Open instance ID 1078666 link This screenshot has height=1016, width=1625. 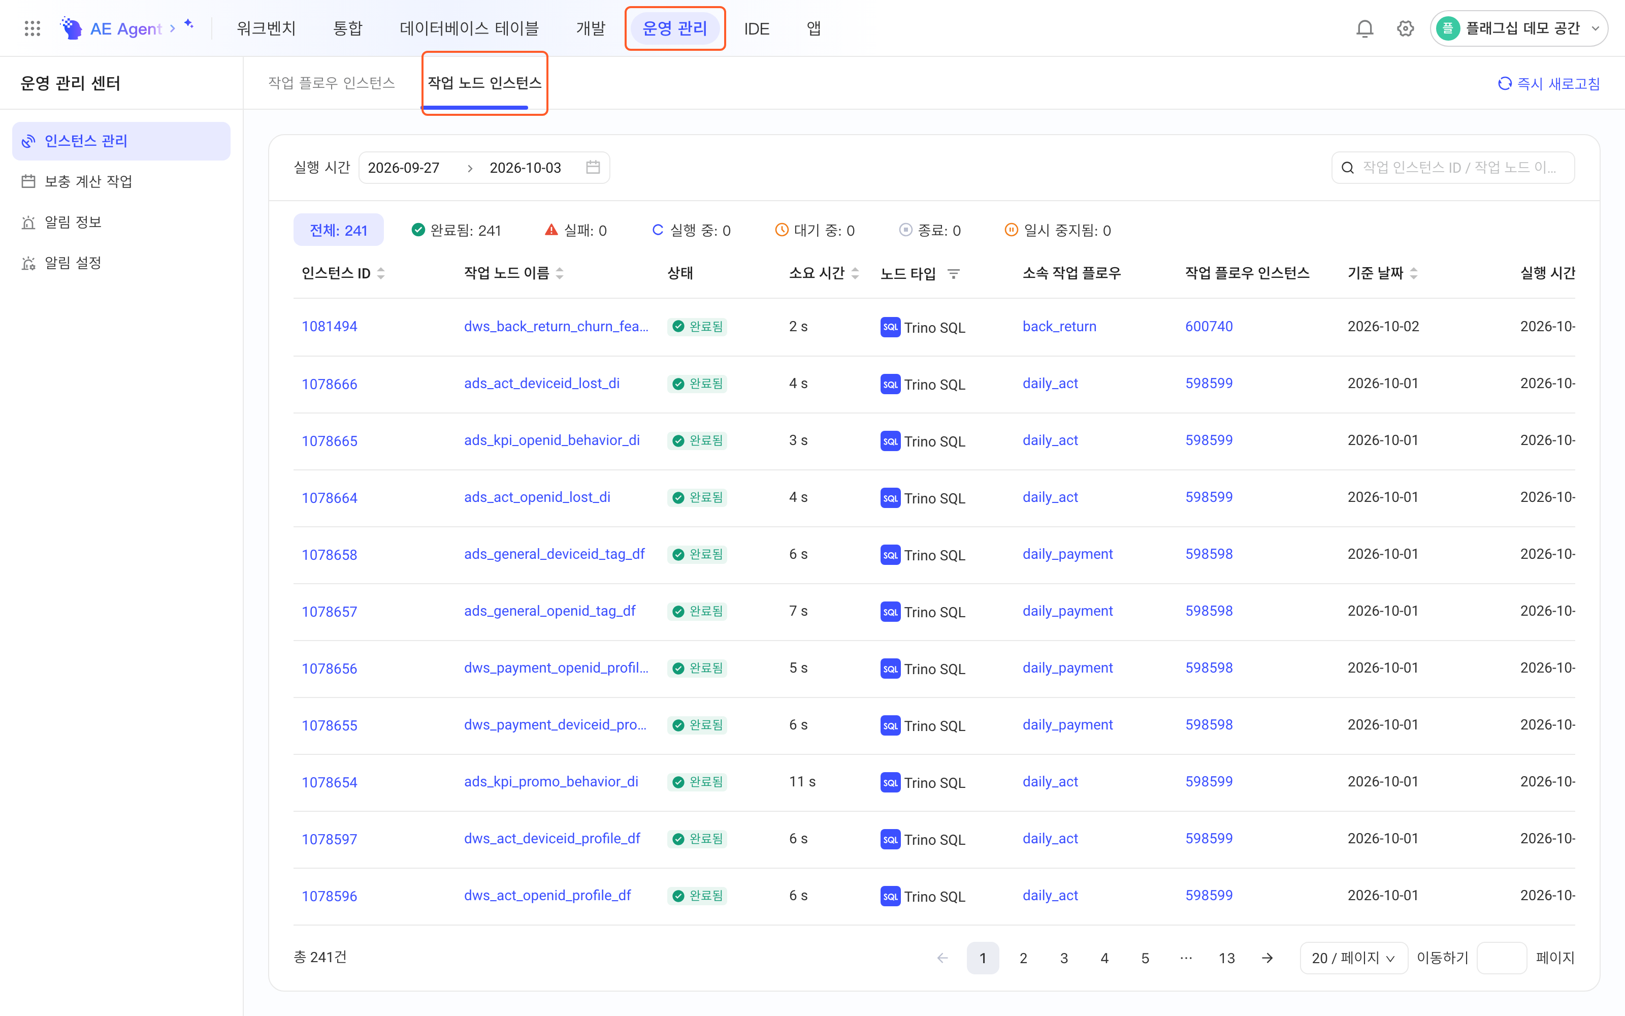[x=329, y=385]
